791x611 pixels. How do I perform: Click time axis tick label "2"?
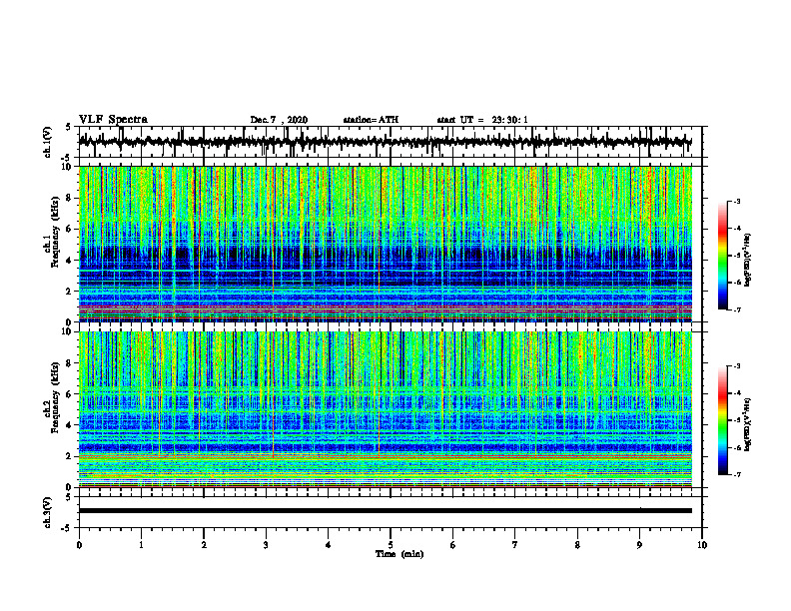tap(204, 545)
